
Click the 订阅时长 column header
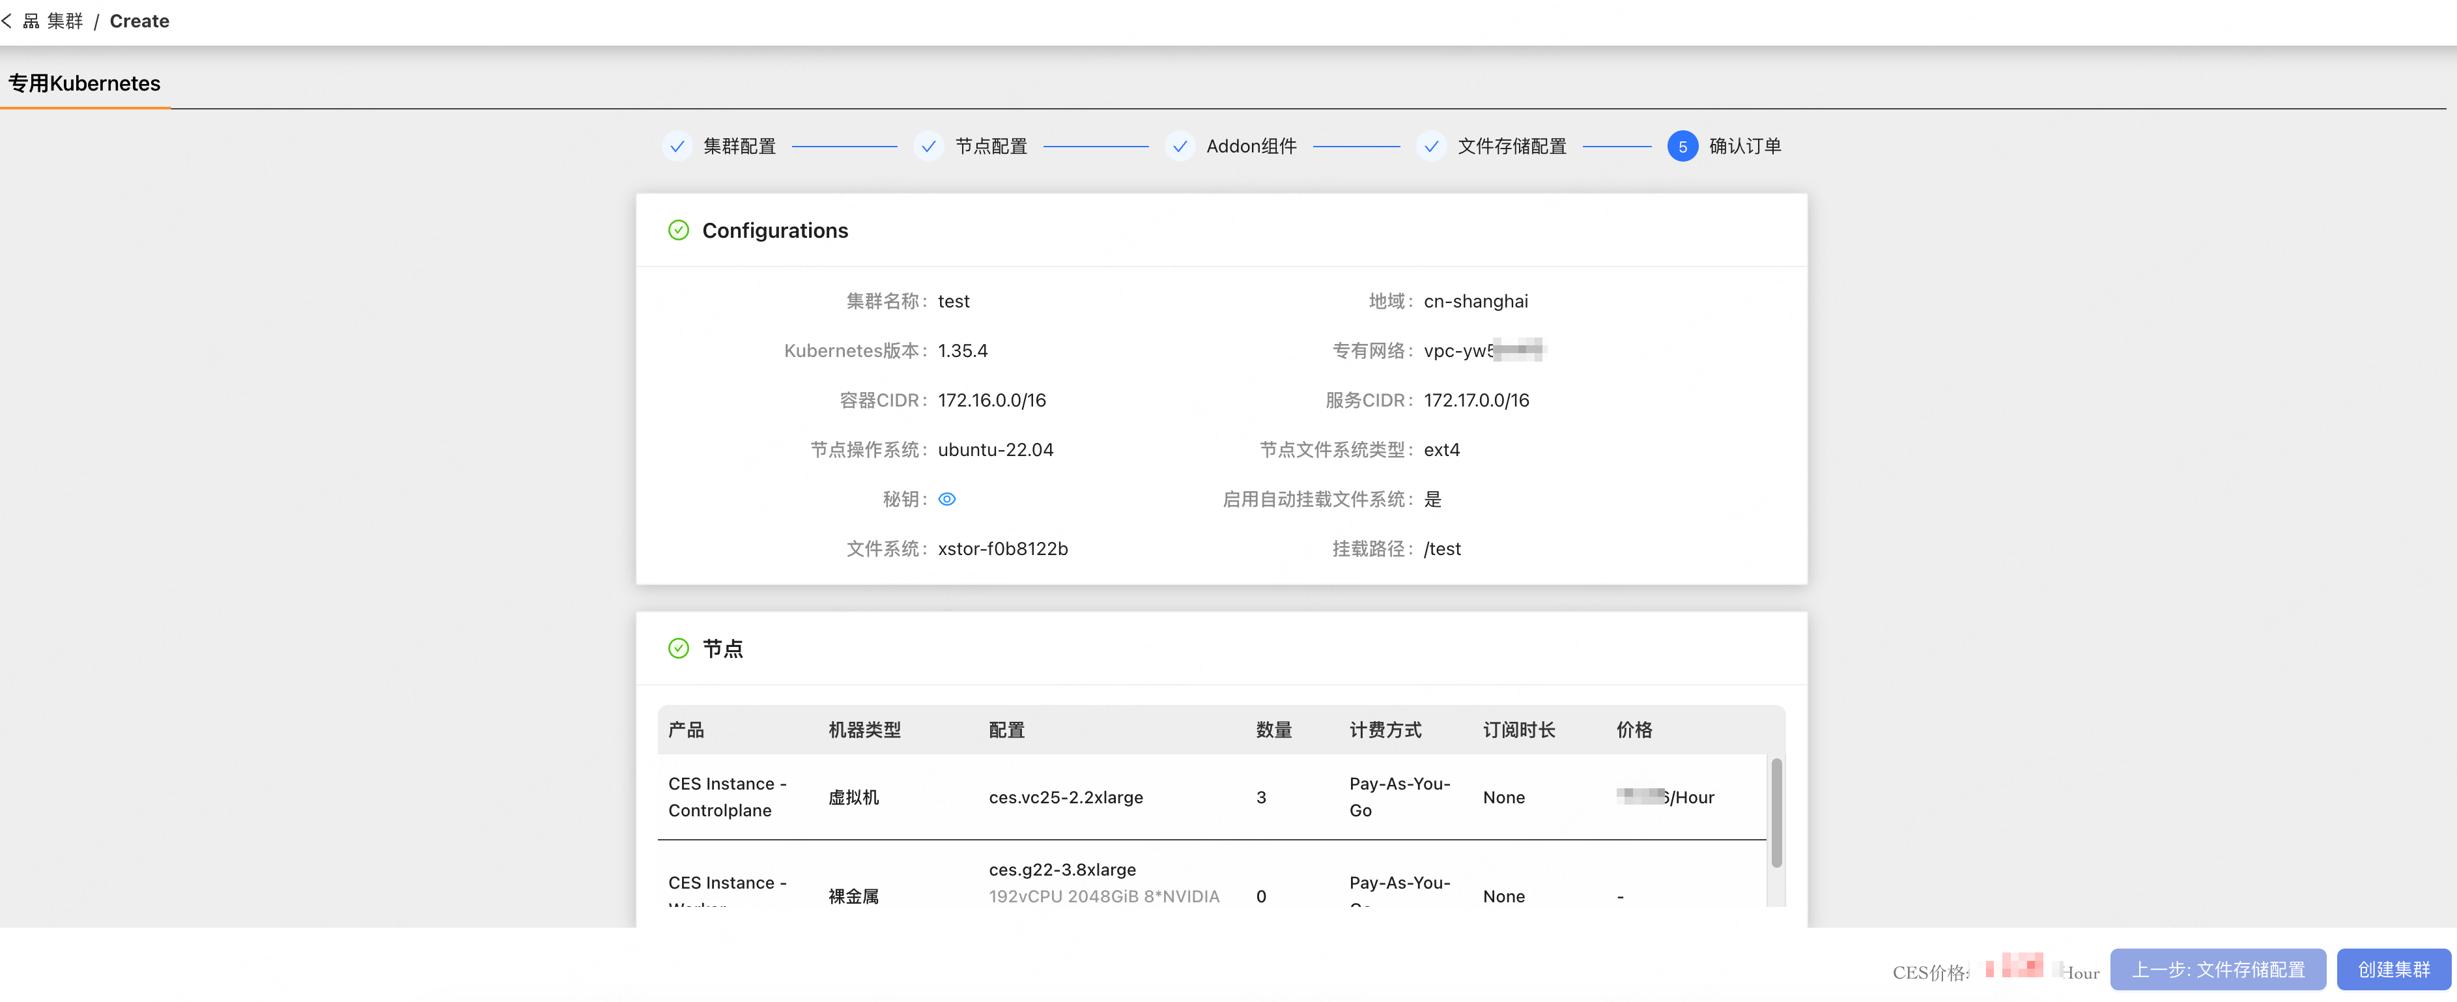pos(1518,730)
